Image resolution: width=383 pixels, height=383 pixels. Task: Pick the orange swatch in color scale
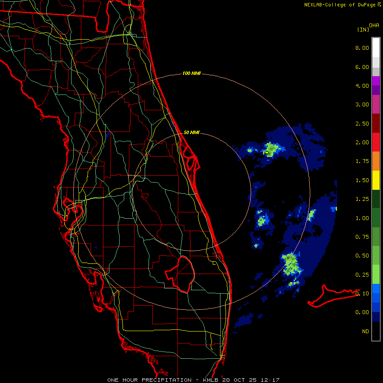[x=376, y=161]
